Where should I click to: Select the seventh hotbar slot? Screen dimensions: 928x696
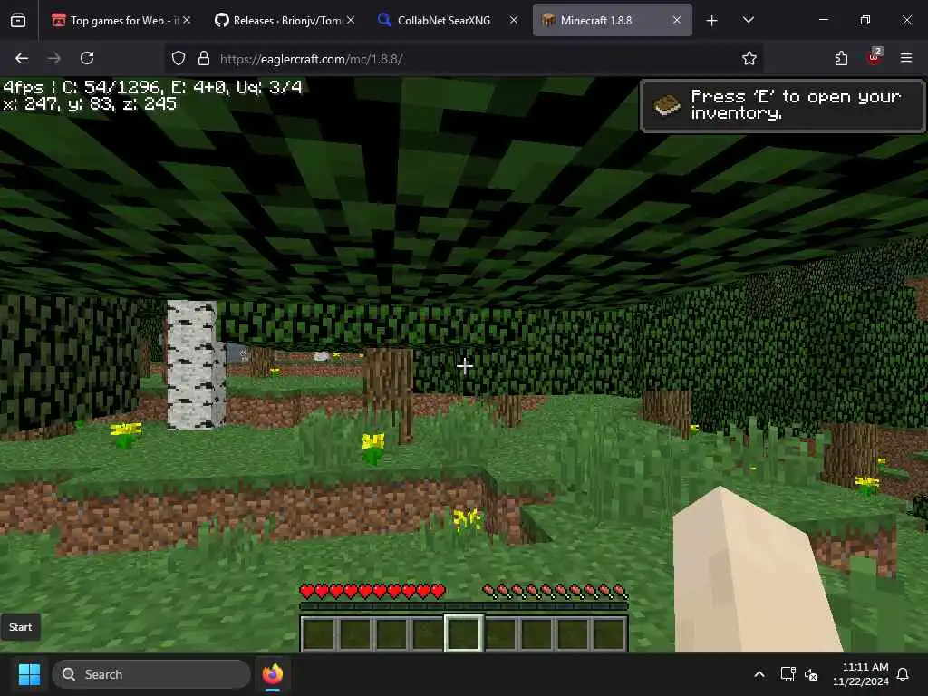(536, 633)
